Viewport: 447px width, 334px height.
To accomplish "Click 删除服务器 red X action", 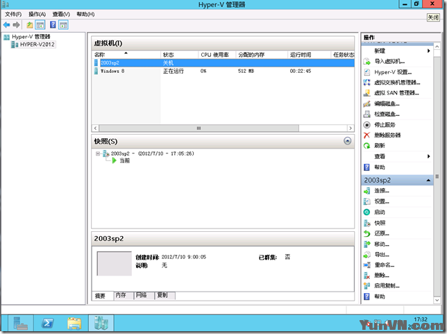I will [366, 135].
